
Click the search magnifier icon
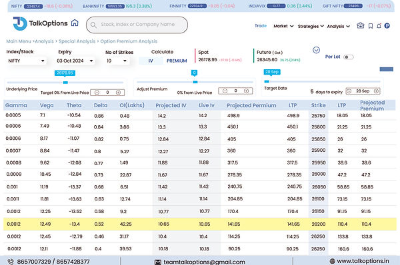[x=93, y=25]
